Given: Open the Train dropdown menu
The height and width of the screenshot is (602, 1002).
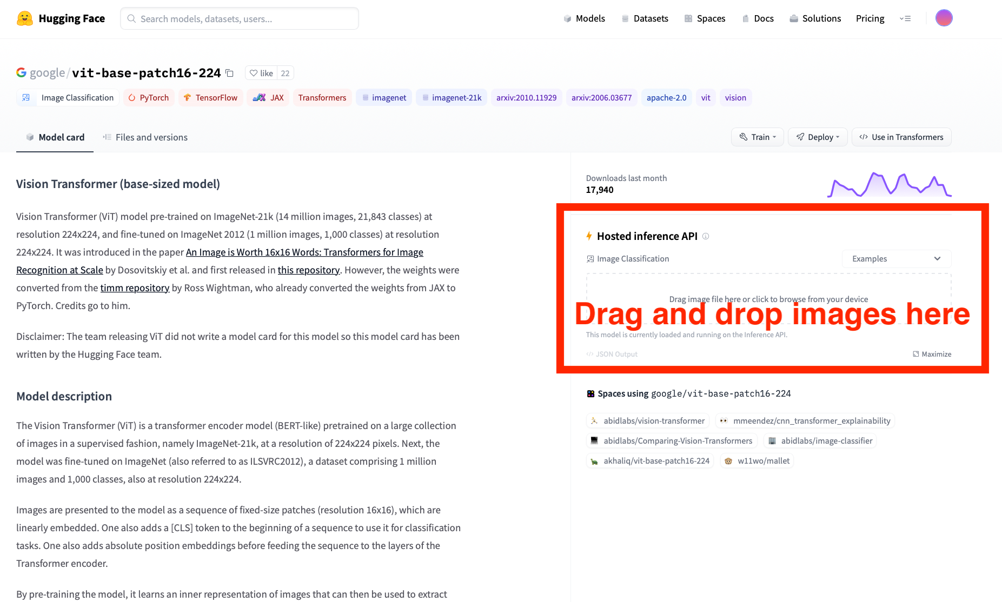Looking at the screenshot, I should (x=757, y=137).
